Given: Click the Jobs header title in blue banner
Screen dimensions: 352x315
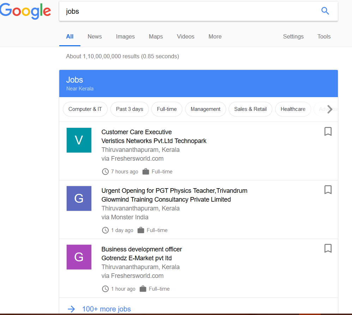Looking at the screenshot, I should [x=74, y=80].
